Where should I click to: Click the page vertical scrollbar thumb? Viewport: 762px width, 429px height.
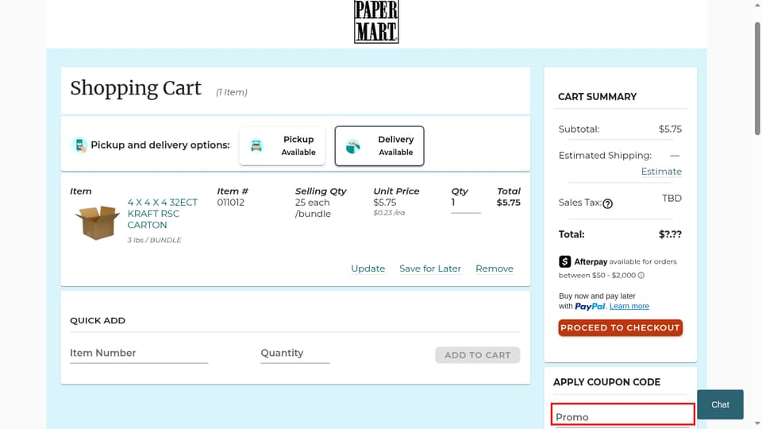coord(757,78)
